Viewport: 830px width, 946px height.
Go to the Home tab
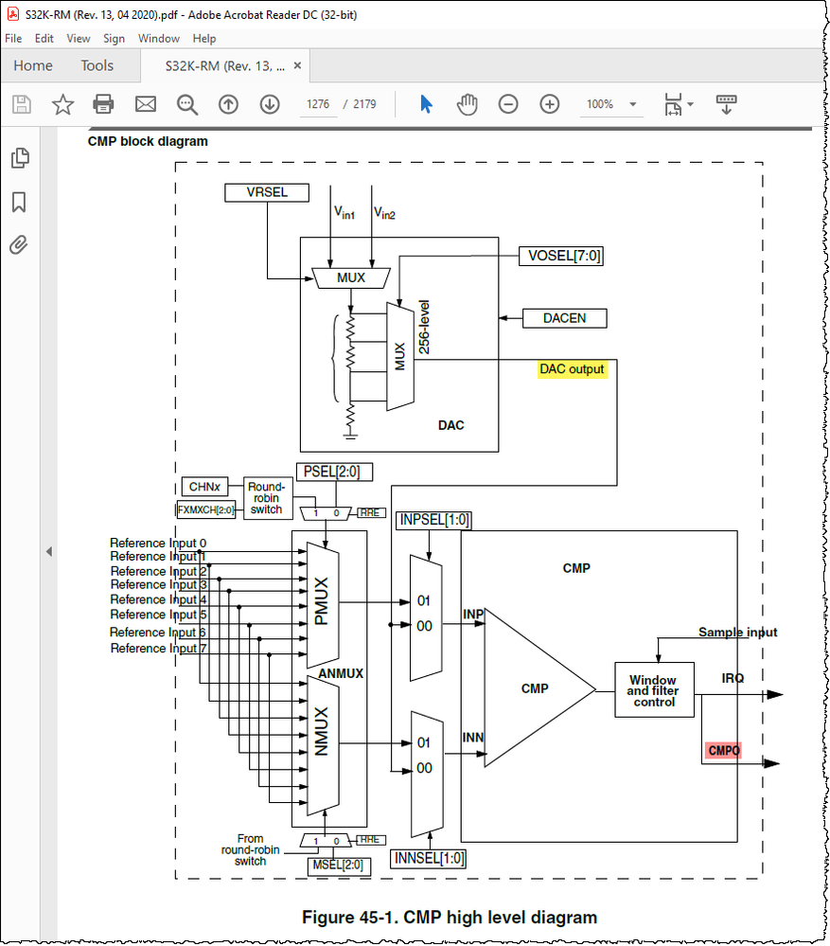pos(33,65)
